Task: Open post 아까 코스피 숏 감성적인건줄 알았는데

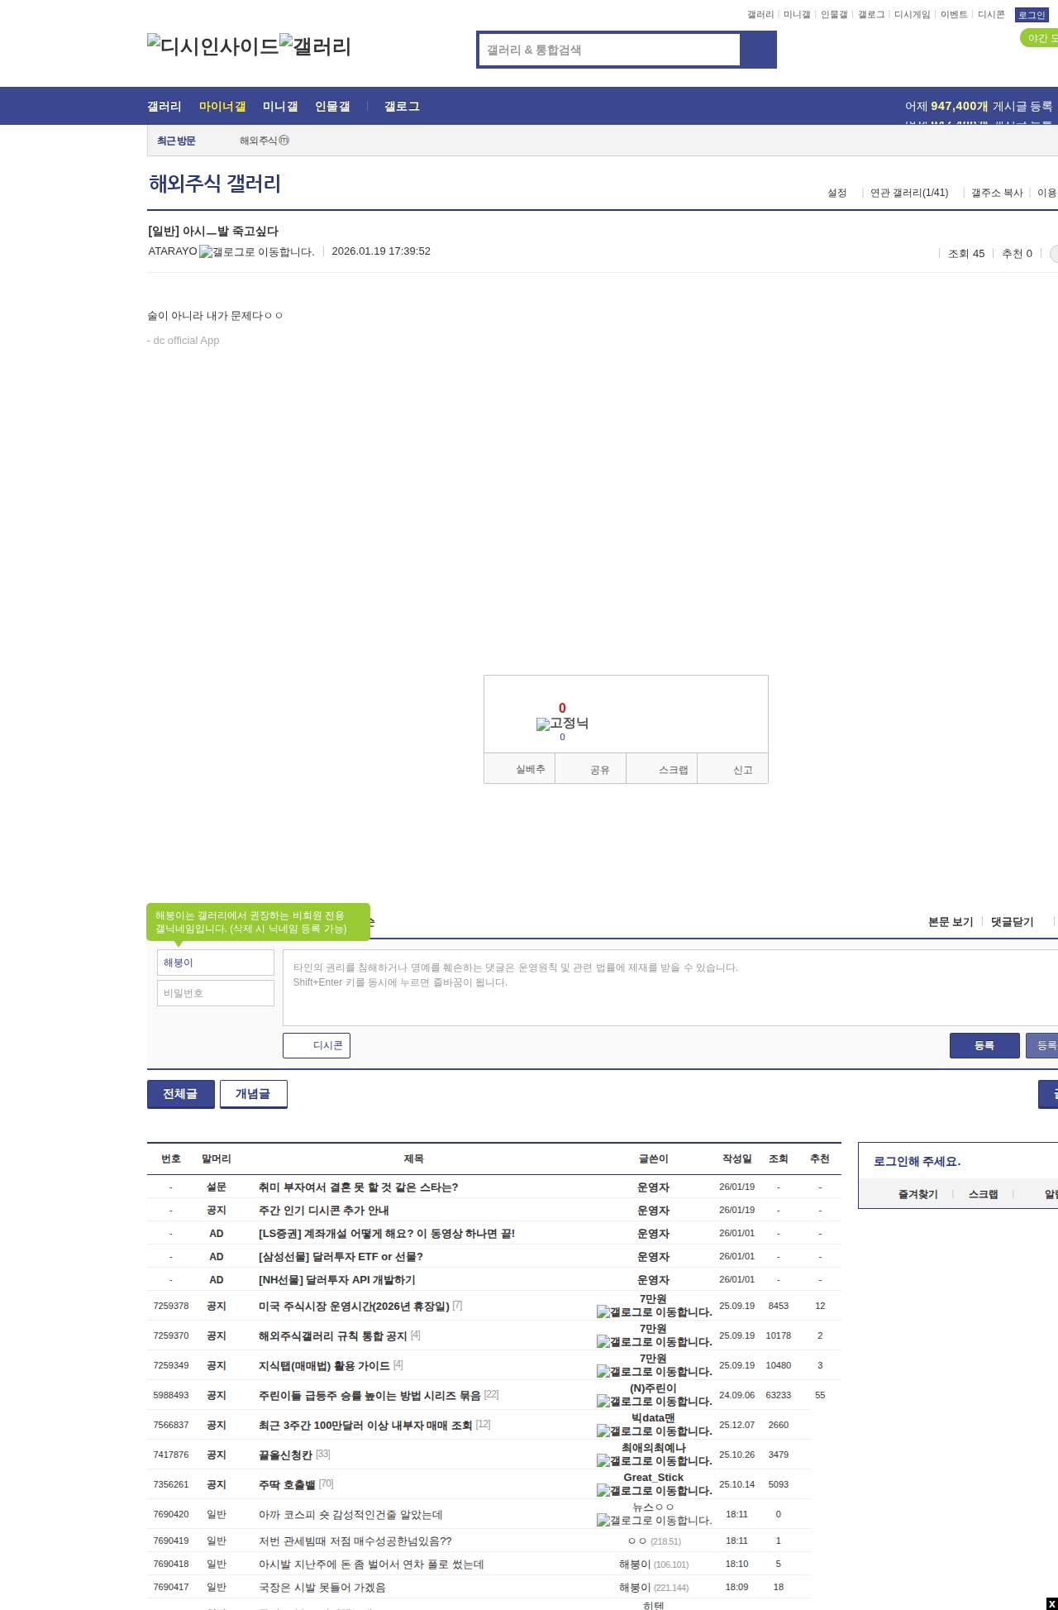Action: tap(350, 1514)
